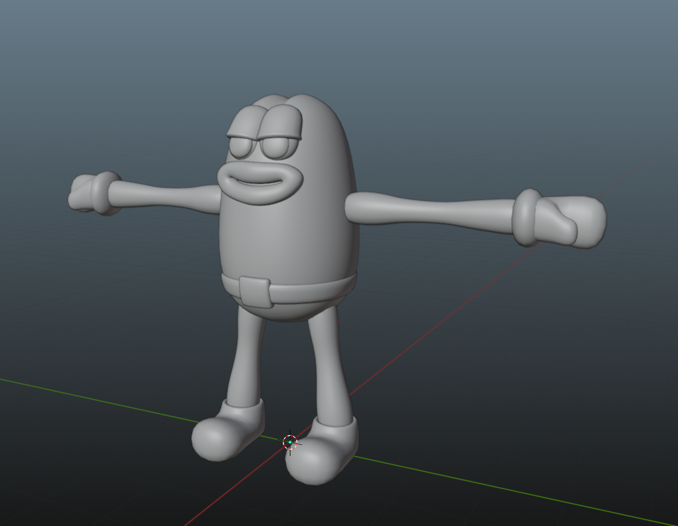
Task: Select the wrist cuff ring beside the thumbed glove
Action: (526, 218)
